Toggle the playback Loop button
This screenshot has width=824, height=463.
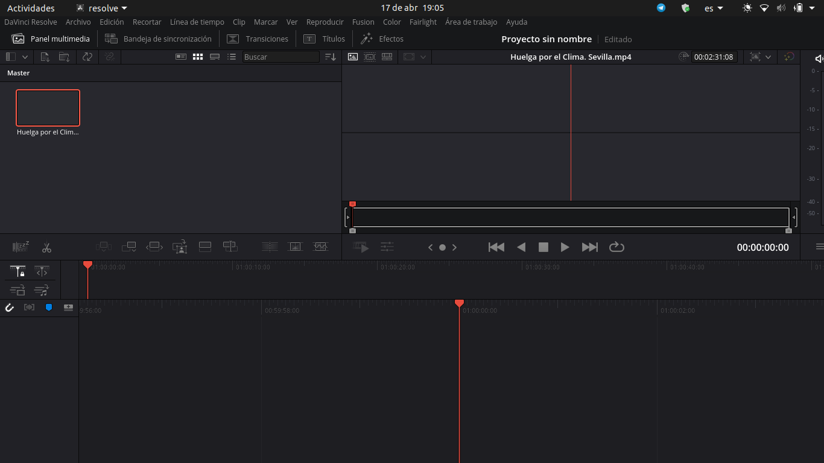coord(616,247)
